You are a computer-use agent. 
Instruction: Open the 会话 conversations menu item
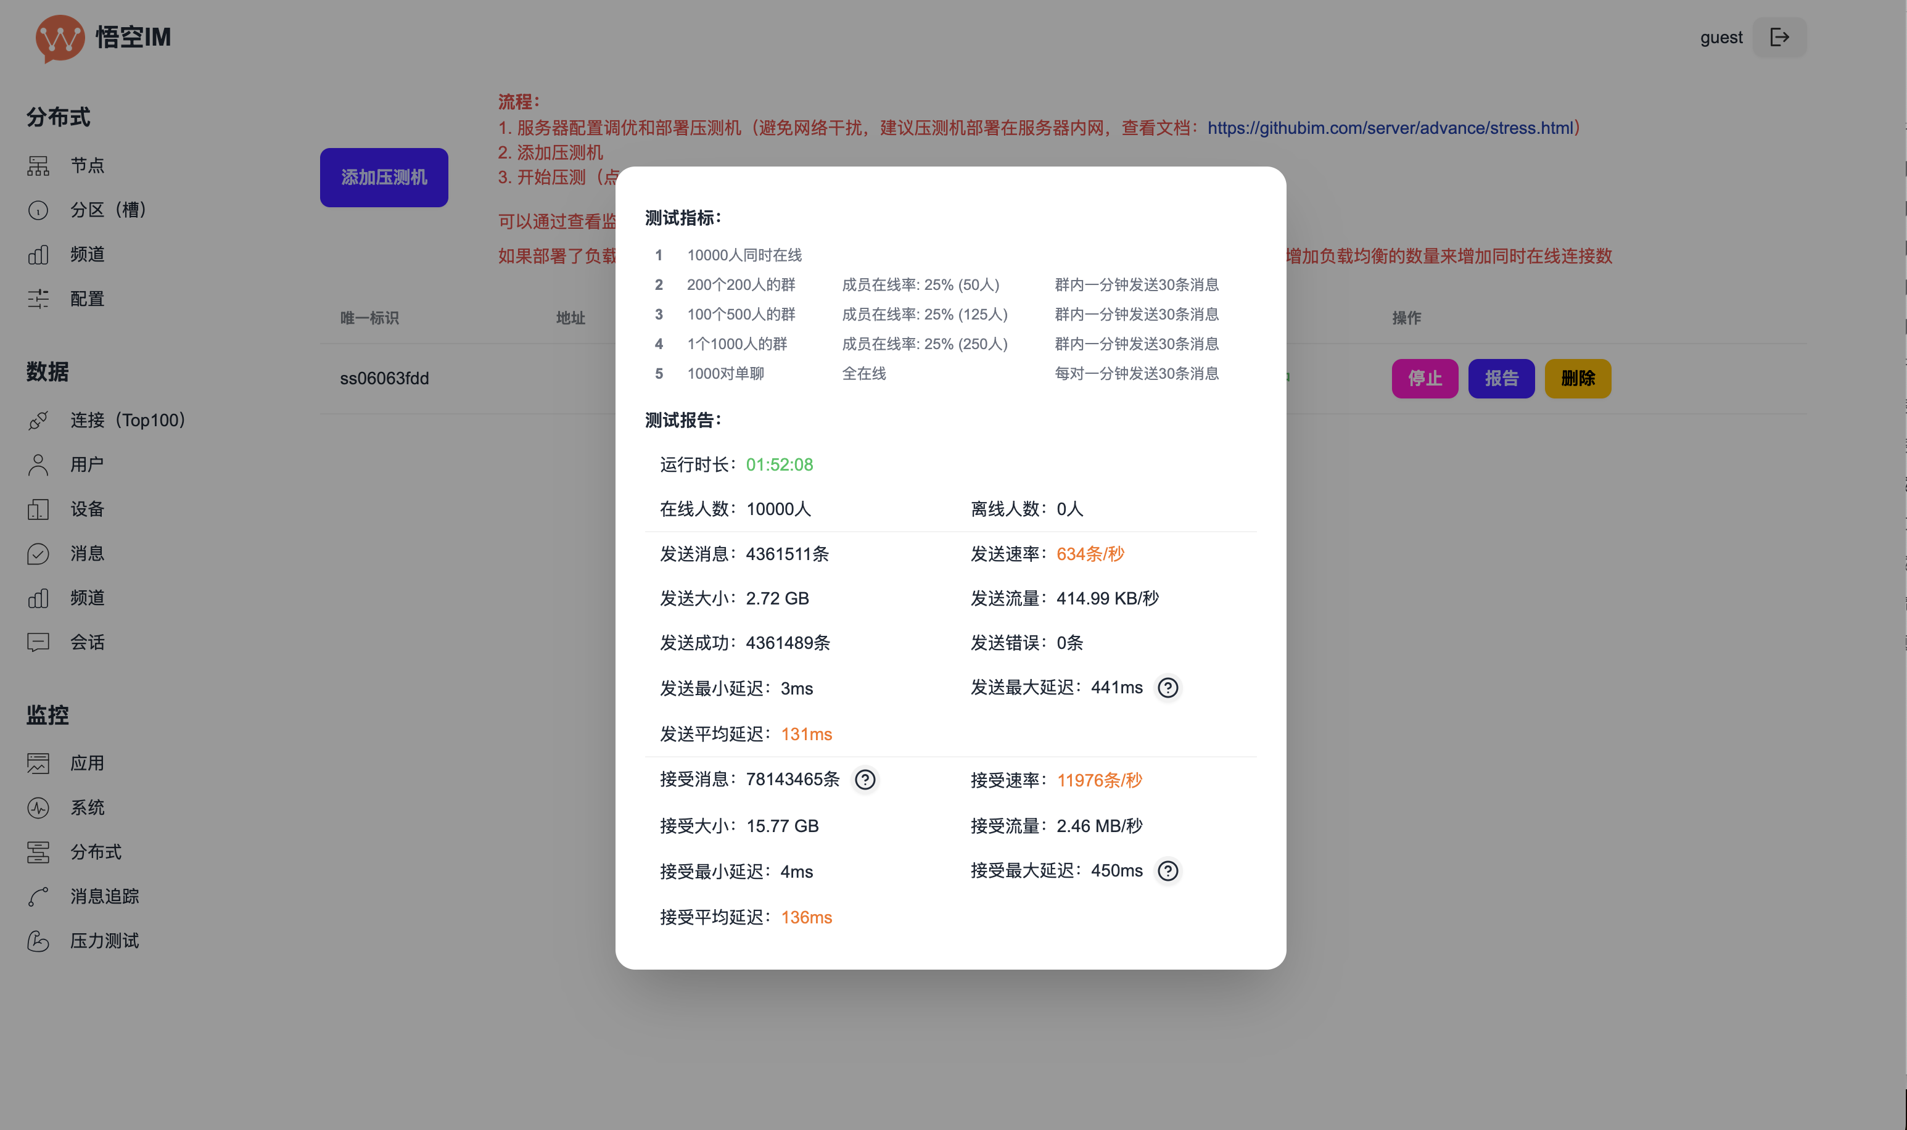(87, 643)
